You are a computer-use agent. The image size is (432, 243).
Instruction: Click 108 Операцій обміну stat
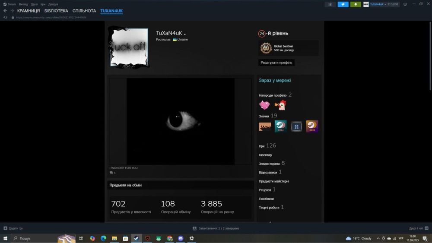point(176,207)
